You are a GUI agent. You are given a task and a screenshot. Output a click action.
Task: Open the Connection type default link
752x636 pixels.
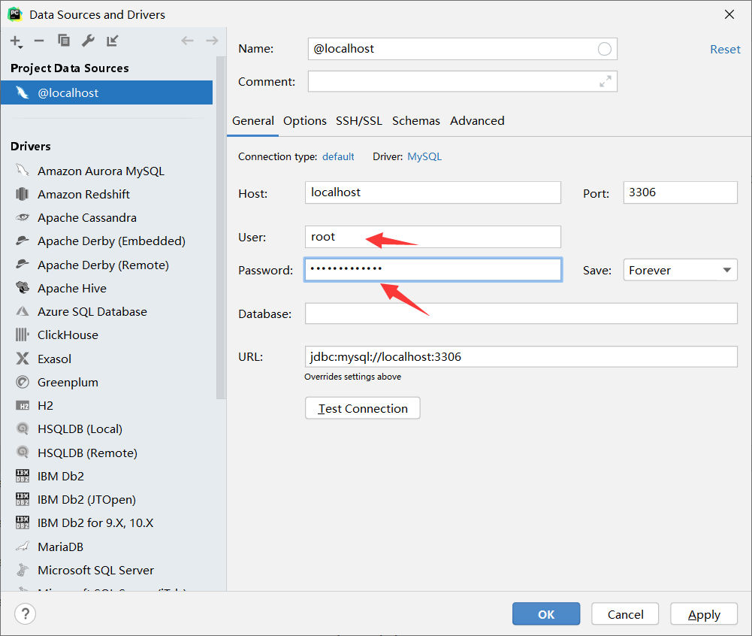[338, 156]
